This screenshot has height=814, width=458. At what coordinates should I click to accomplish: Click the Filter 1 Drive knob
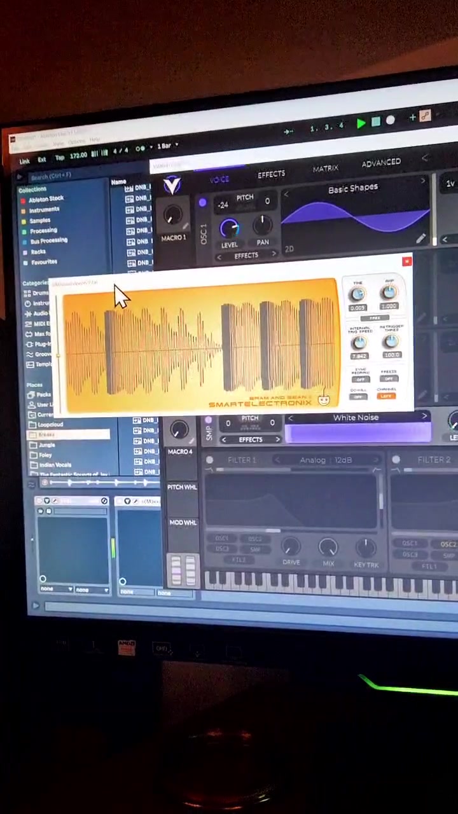[291, 547]
